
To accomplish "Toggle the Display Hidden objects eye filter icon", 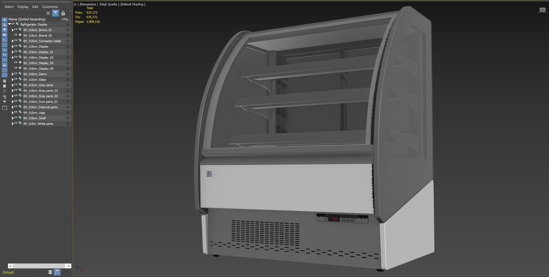I will [x=4, y=75].
